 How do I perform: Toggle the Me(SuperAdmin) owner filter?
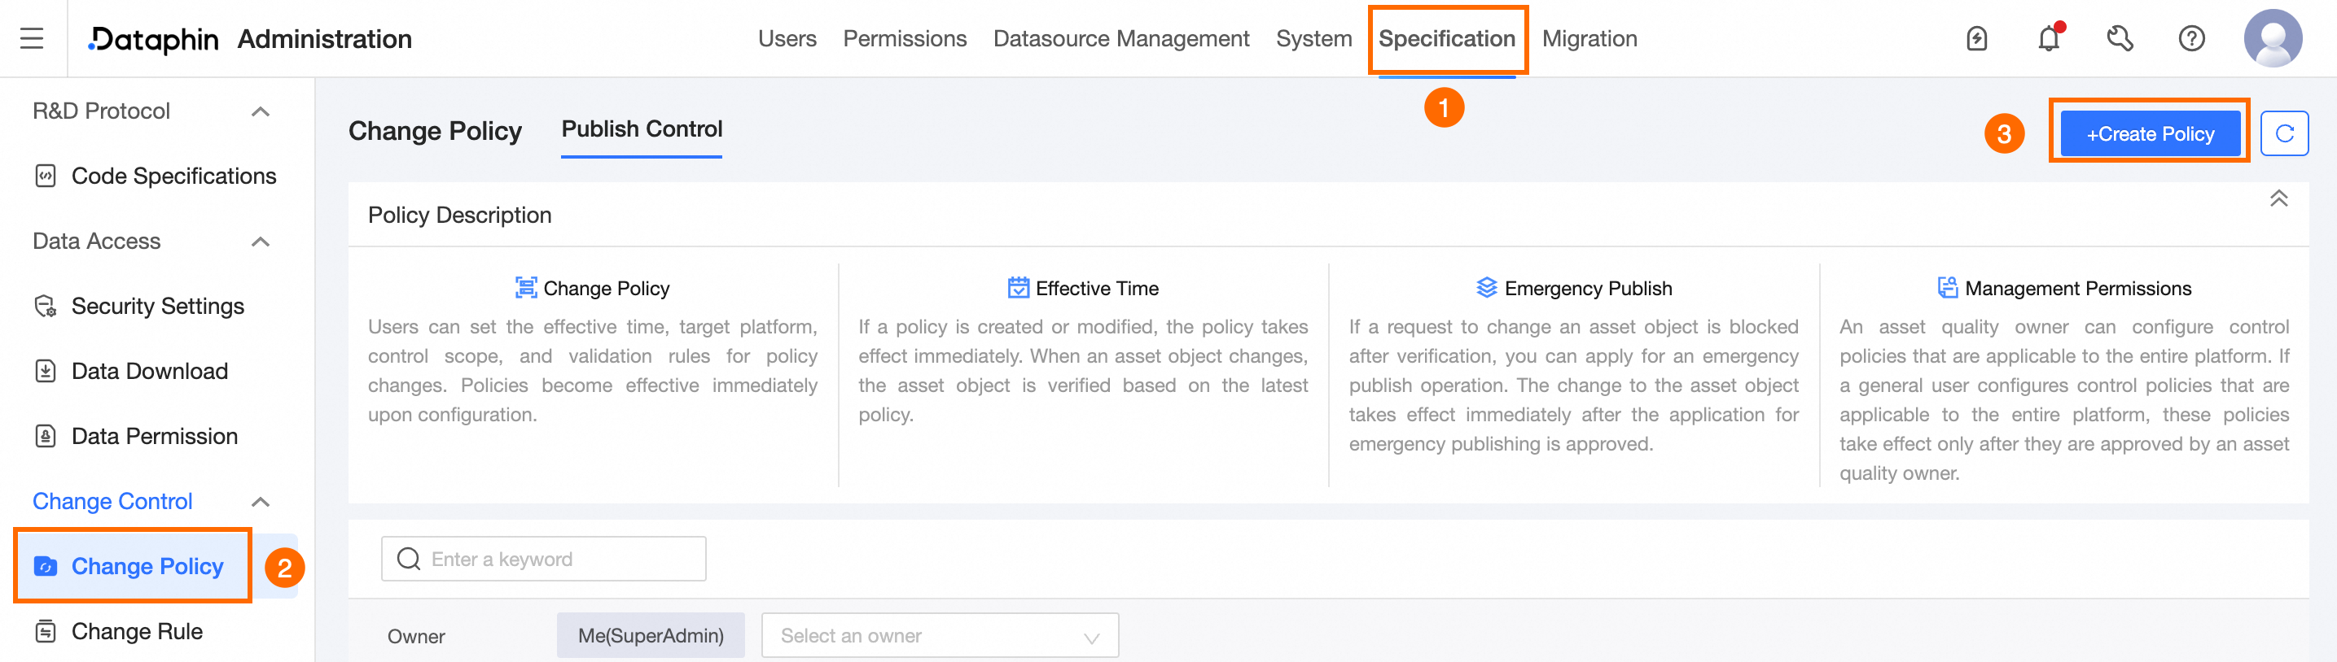tap(651, 636)
